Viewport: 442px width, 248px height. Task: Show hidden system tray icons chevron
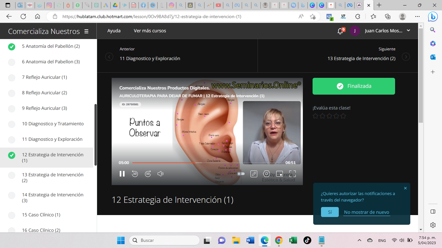pos(359,240)
